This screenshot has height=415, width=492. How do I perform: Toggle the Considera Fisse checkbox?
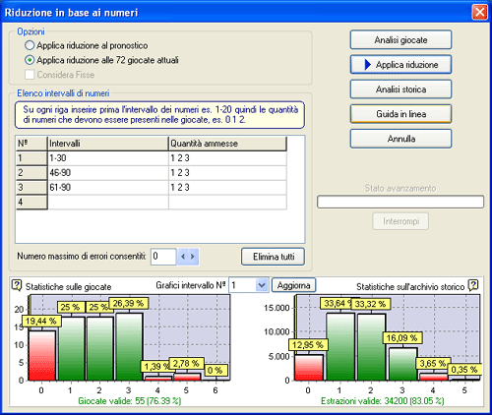pos(30,75)
